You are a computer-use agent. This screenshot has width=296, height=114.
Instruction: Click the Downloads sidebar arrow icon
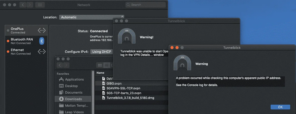[x=61, y=99]
